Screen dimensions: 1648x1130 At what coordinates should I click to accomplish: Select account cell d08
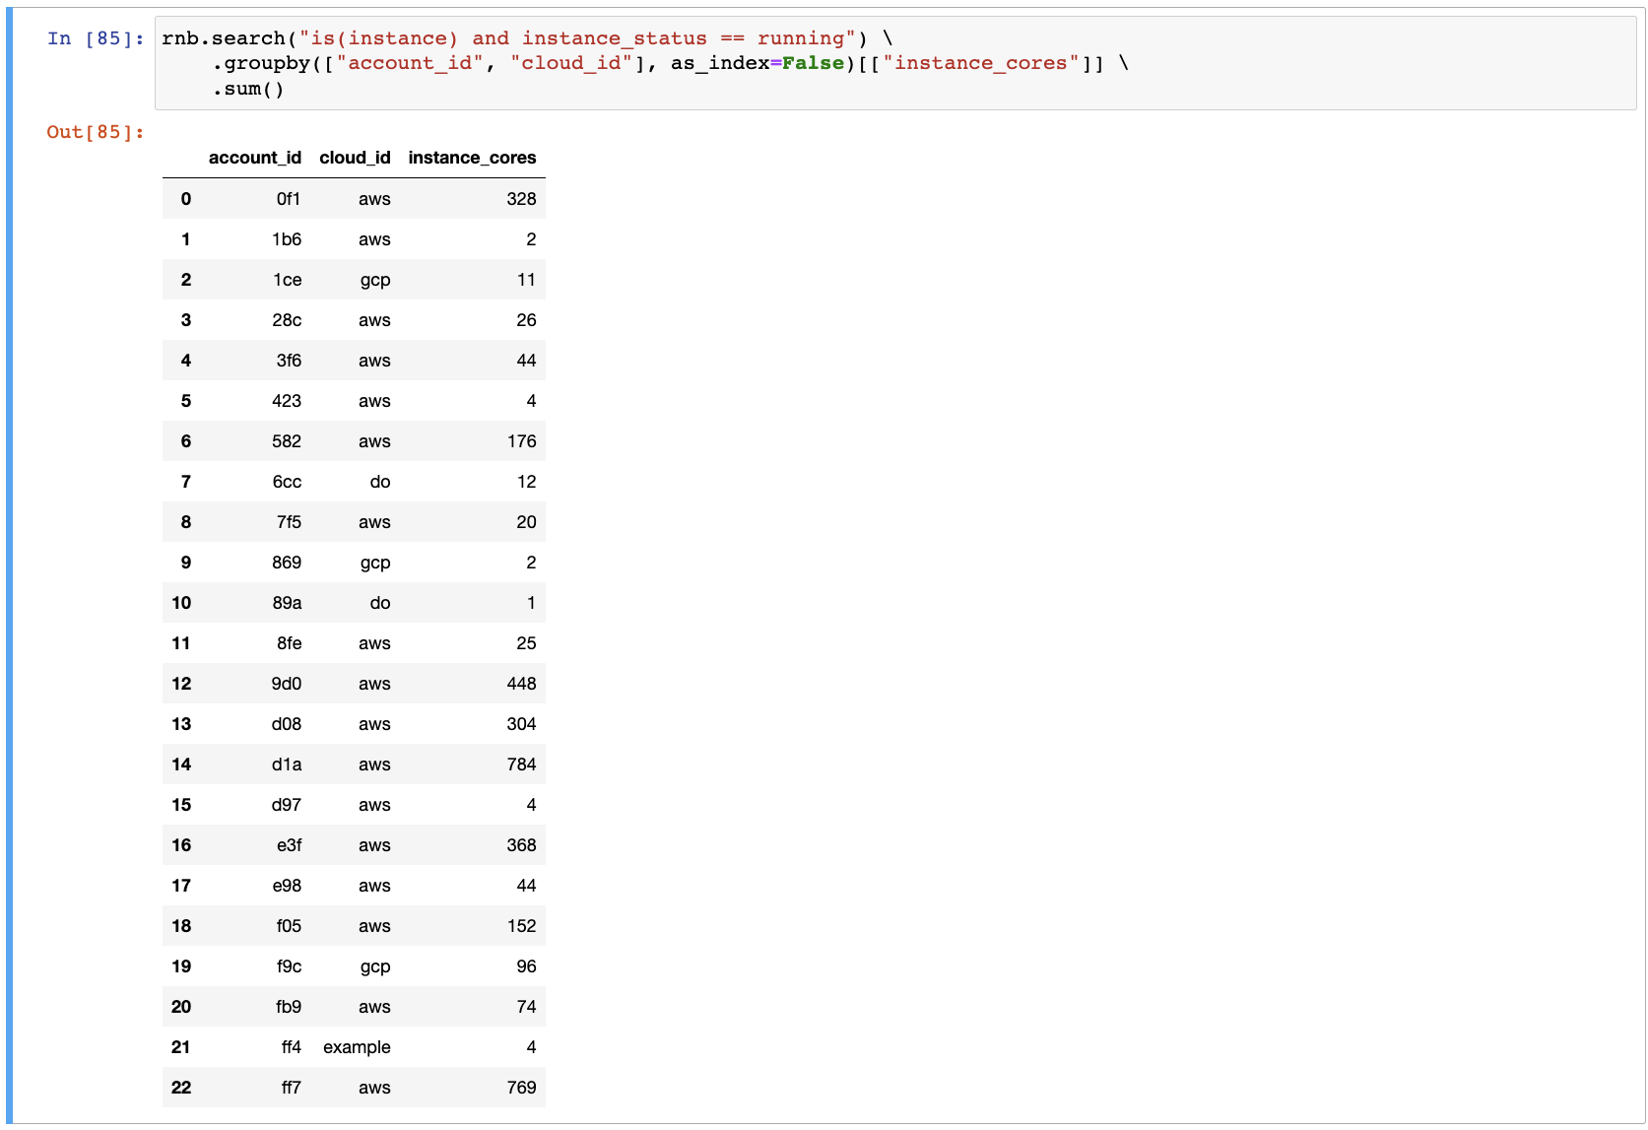[287, 724]
